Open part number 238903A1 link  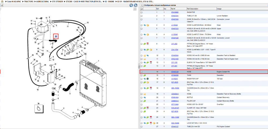coord(175,101)
